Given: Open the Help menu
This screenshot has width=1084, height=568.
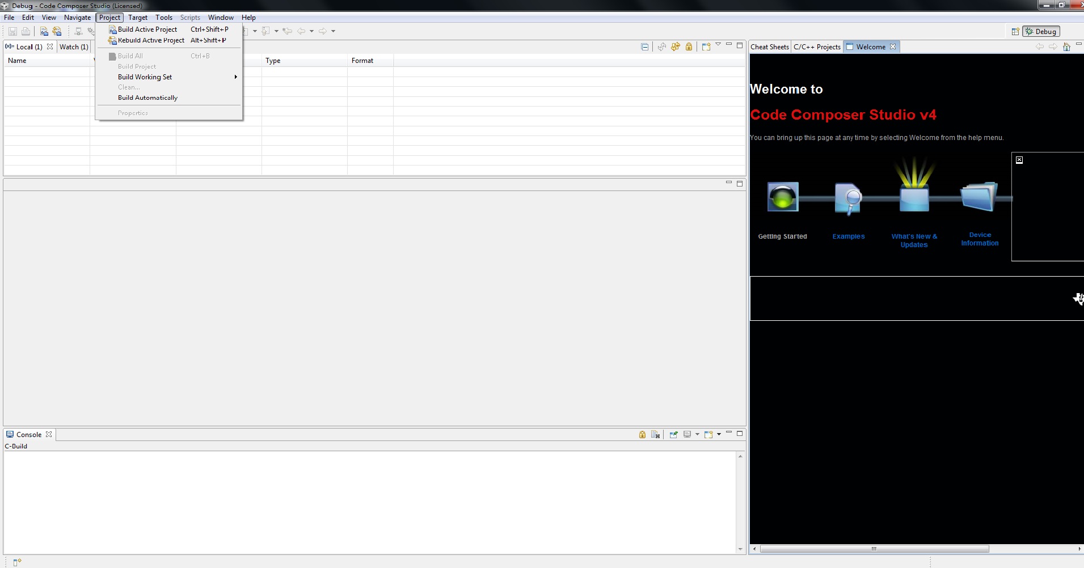Looking at the screenshot, I should tap(248, 18).
